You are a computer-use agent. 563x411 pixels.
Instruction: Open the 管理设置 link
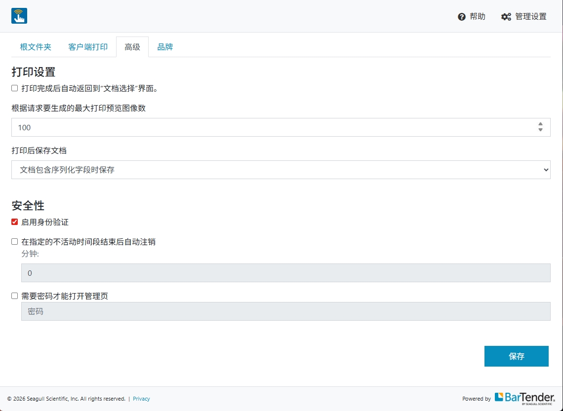pyautogui.click(x=524, y=16)
